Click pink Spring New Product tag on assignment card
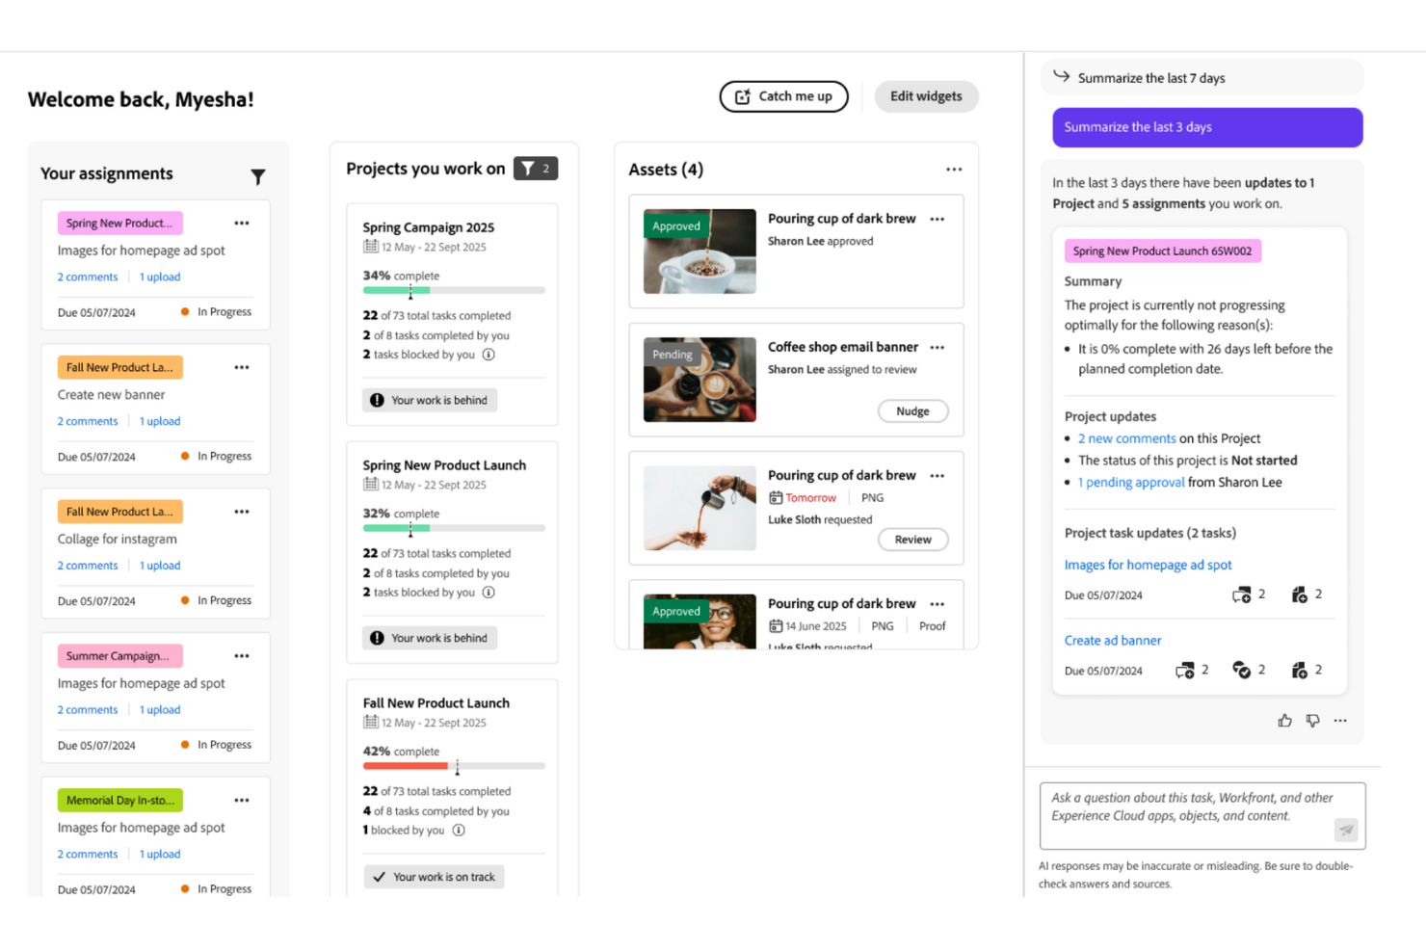This screenshot has width=1426, height=951. 119,224
